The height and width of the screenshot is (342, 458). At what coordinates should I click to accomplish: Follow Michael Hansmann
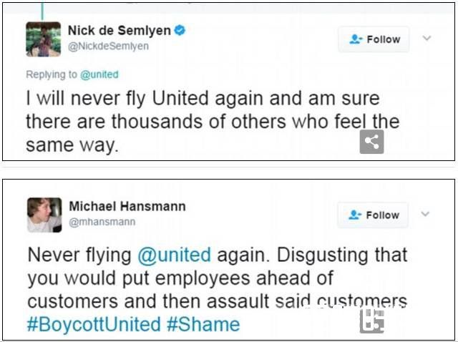pos(373,215)
